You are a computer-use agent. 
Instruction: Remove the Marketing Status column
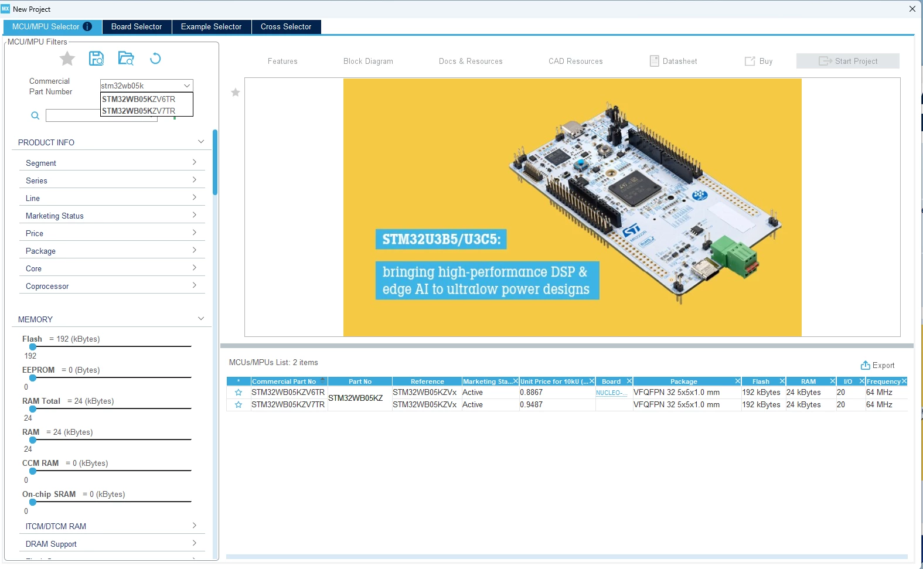click(516, 381)
